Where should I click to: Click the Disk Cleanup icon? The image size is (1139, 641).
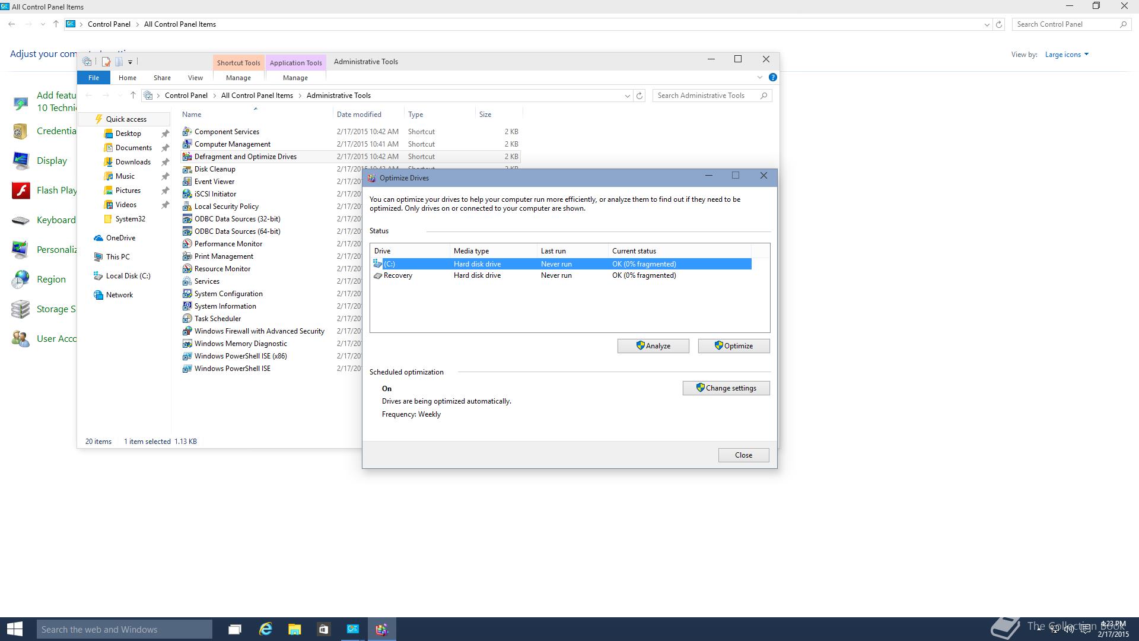[x=187, y=169]
